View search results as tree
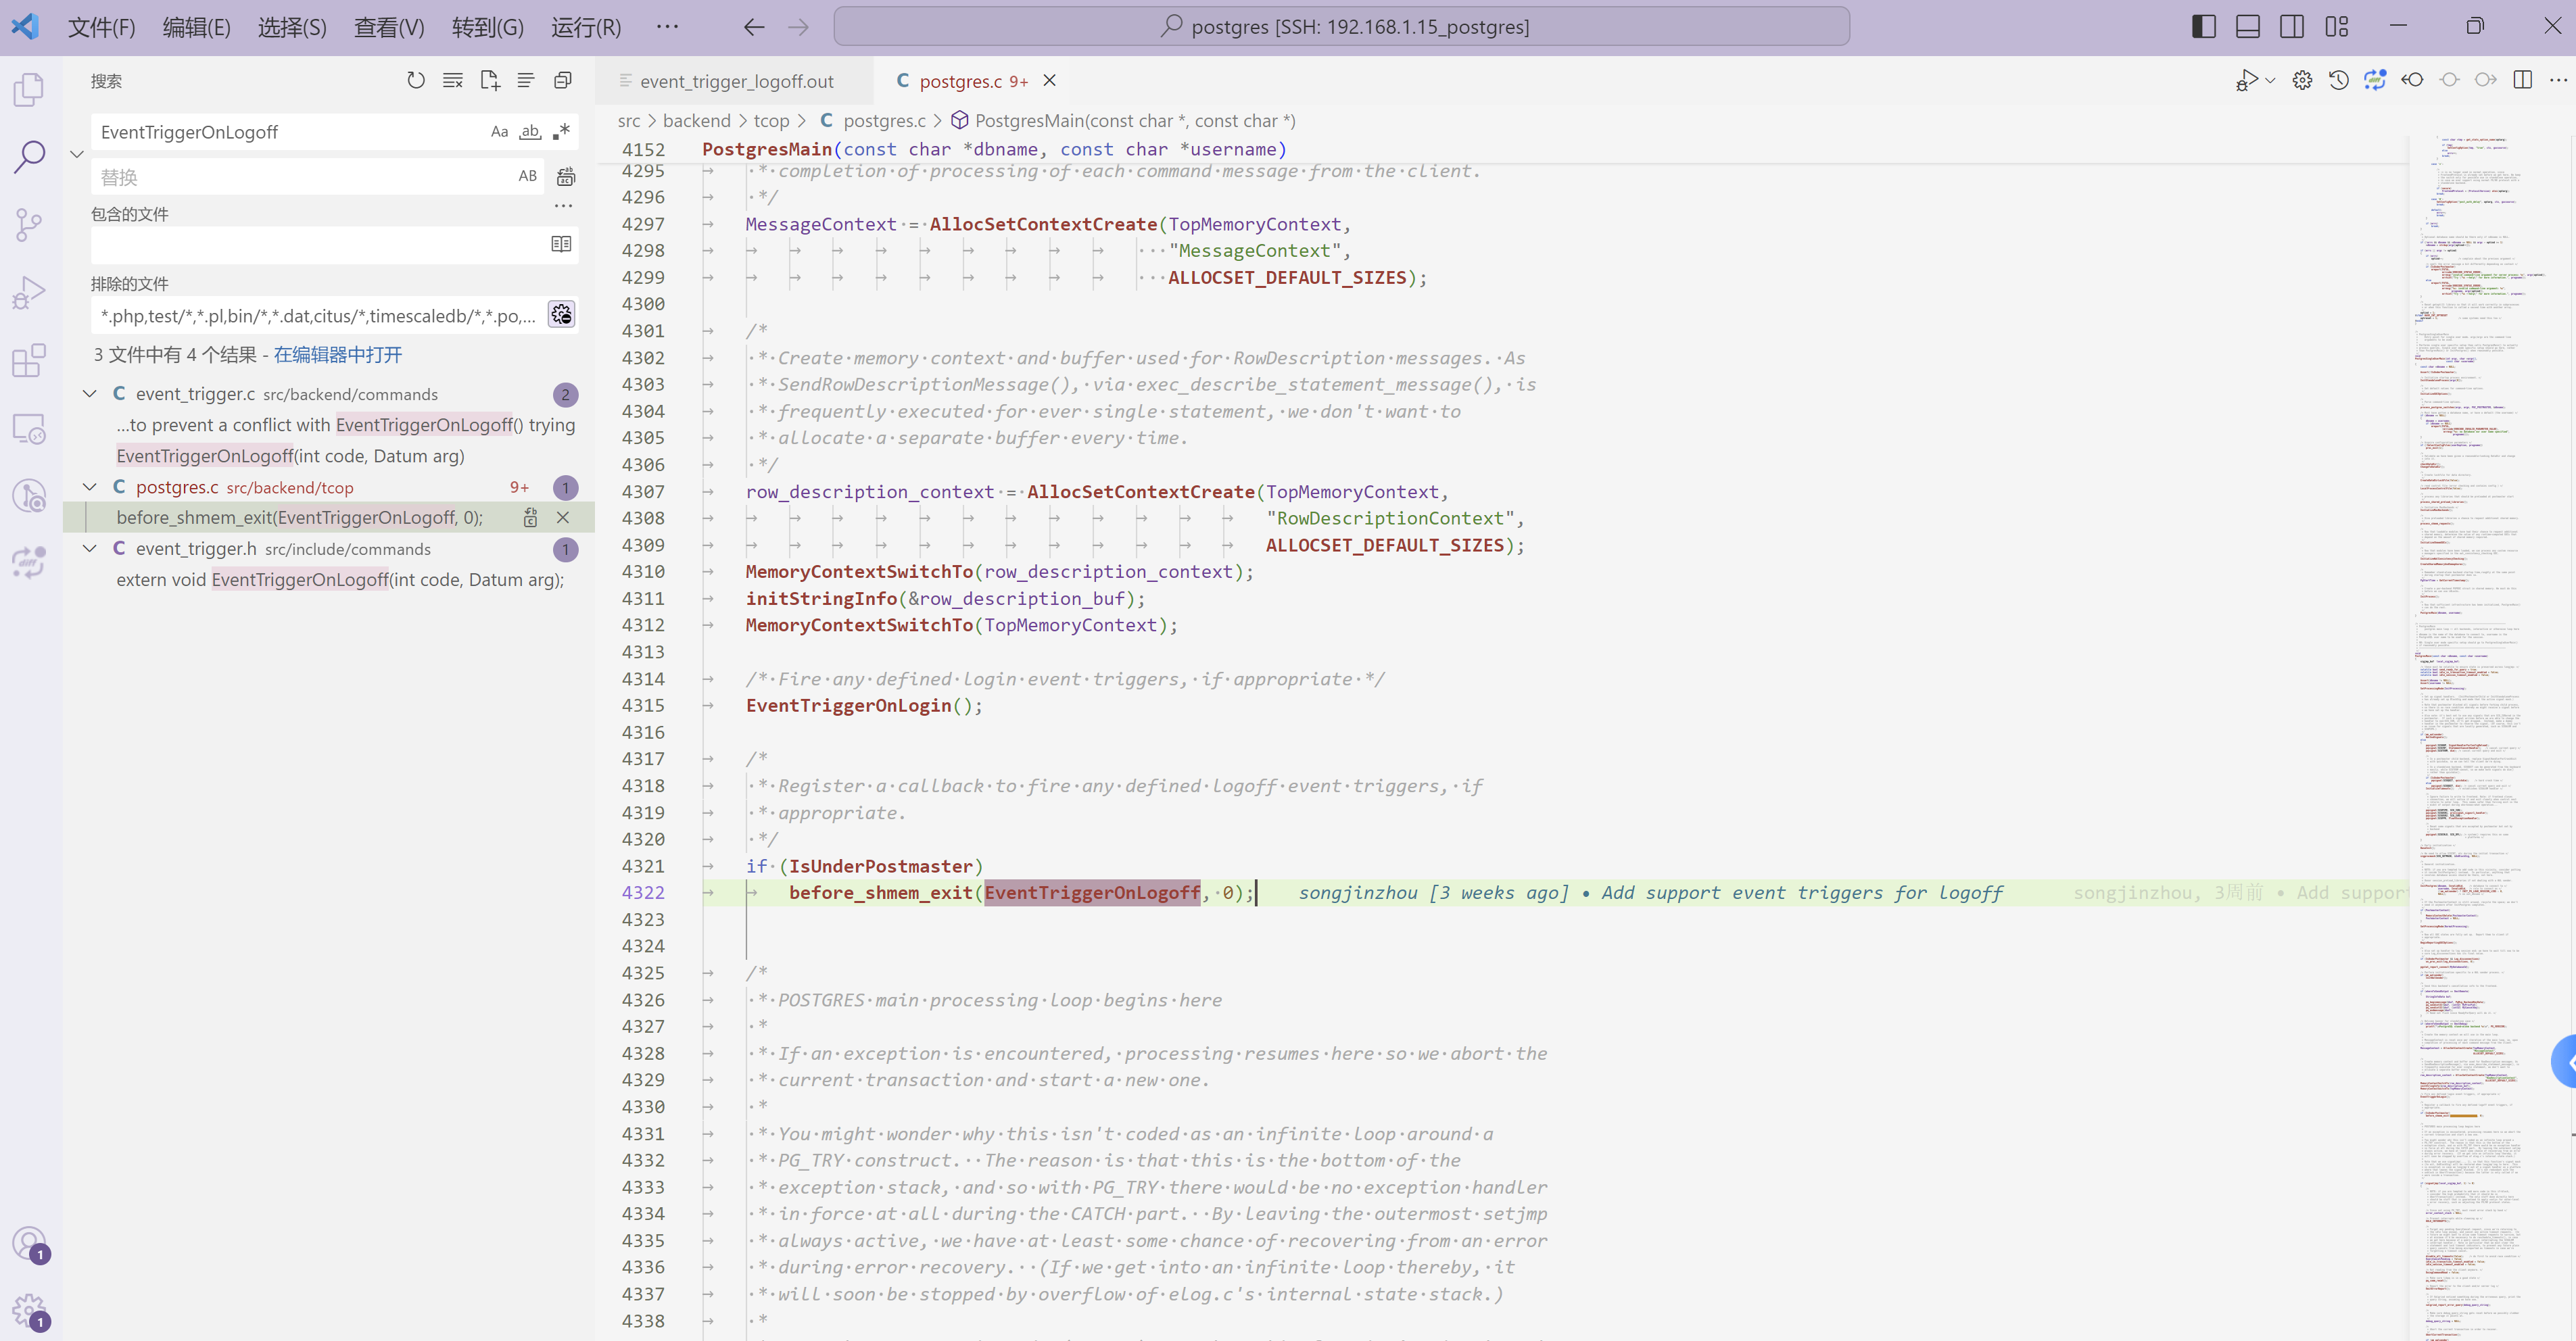Viewport: 2576px width, 1341px height. 526,80
